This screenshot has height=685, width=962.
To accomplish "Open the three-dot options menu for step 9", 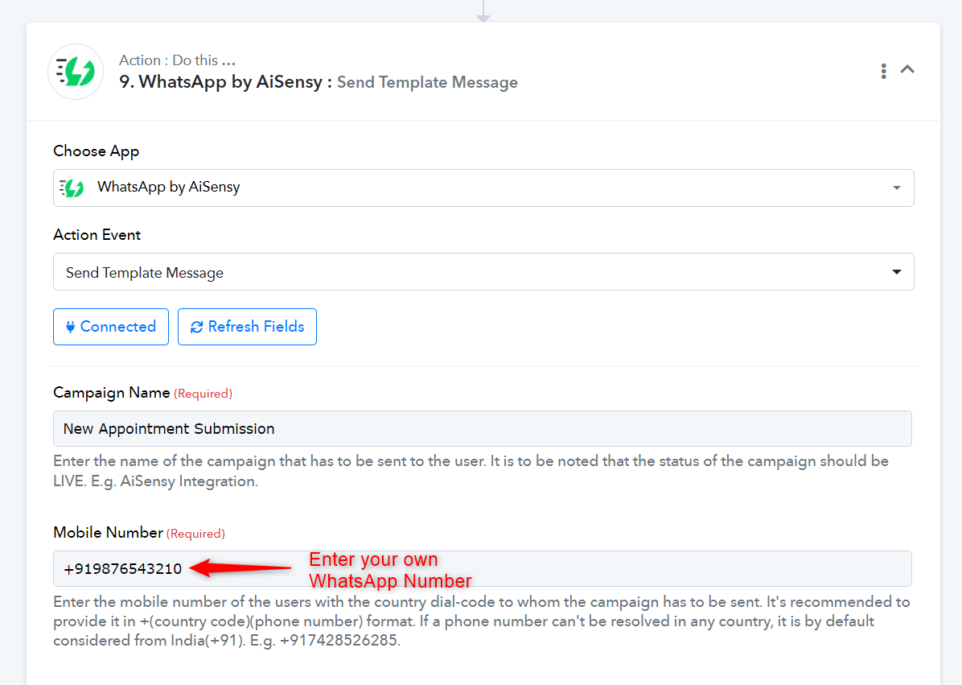I will (x=883, y=71).
